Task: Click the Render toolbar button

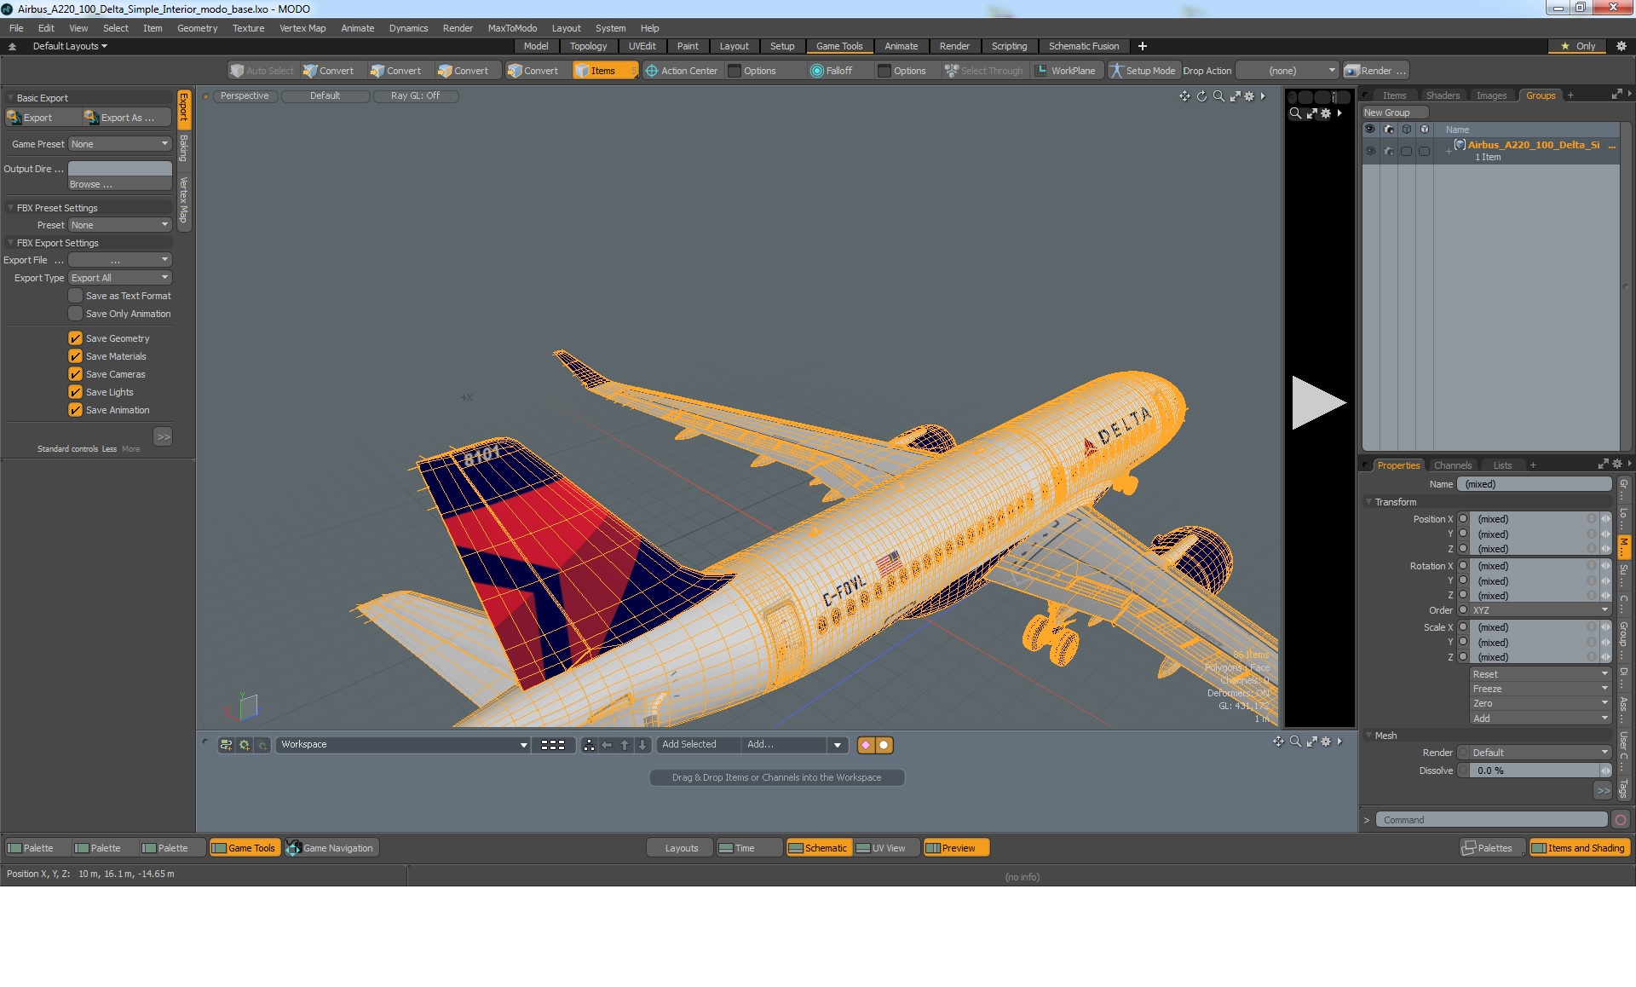Action: (x=1375, y=71)
